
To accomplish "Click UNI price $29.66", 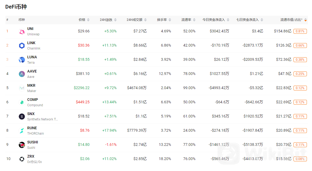I will point(84,31).
